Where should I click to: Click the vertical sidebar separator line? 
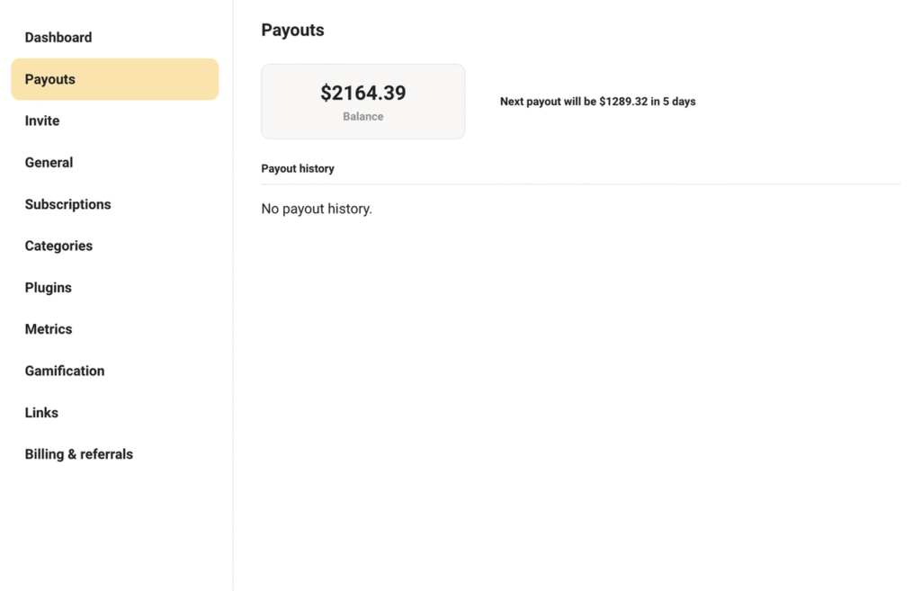coord(233,295)
